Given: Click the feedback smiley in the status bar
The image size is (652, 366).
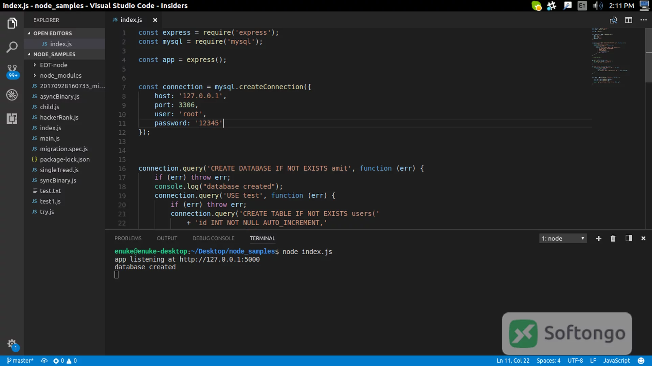Looking at the screenshot, I should tap(641, 361).
